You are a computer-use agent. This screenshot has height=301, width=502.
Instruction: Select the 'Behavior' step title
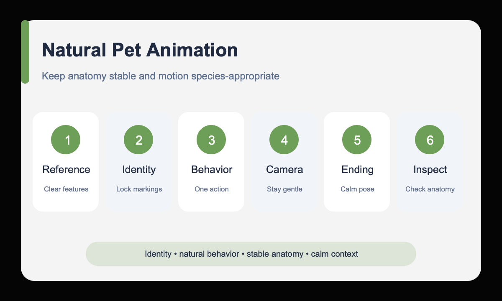212,169
